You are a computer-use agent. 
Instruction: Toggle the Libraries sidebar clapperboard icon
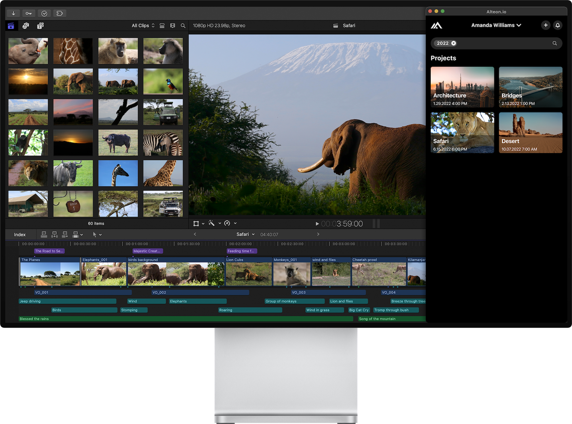coord(11,26)
